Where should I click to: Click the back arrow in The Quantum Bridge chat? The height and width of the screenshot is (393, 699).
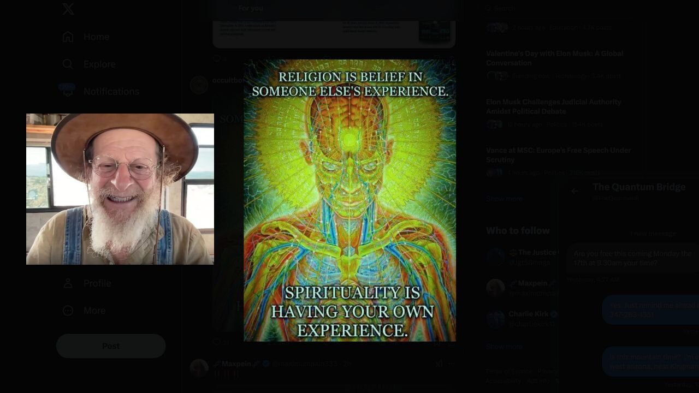pos(574,191)
